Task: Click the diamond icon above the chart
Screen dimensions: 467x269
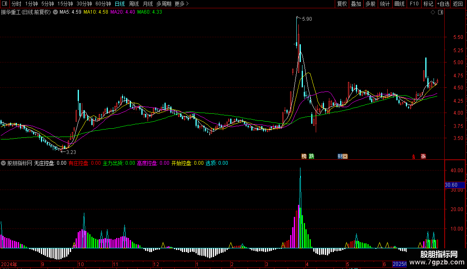Action: 433,12
